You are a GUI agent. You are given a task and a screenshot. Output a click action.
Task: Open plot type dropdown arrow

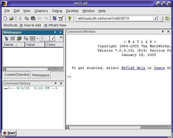tap(37, 38)
